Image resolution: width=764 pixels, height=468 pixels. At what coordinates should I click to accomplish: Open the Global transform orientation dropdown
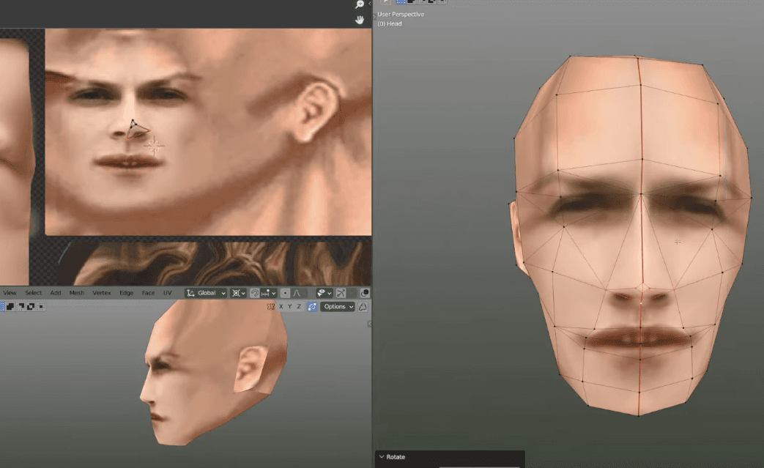click(206, 293)
